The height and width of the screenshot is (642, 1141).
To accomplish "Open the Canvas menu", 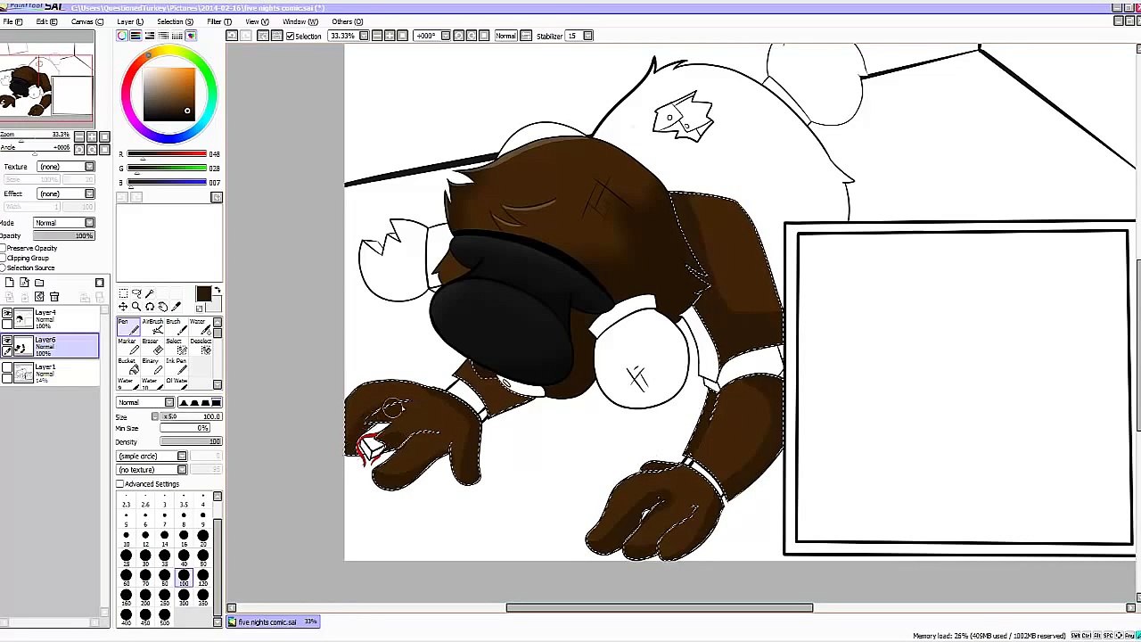I will pos(86,21).
